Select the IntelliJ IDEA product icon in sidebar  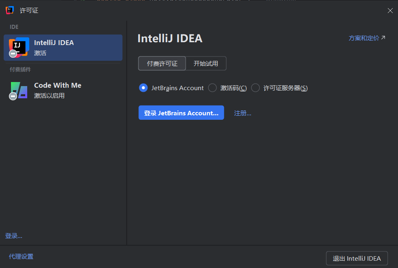(19, 48)
